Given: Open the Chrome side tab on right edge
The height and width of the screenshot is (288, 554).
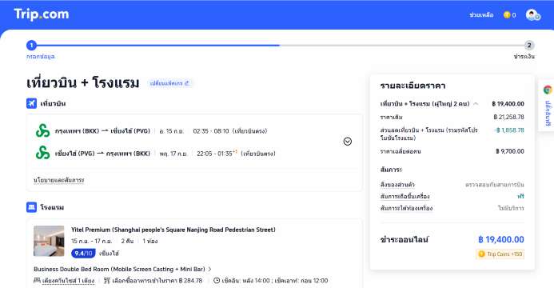Looking at the screenshot, I should pos(547,106).
